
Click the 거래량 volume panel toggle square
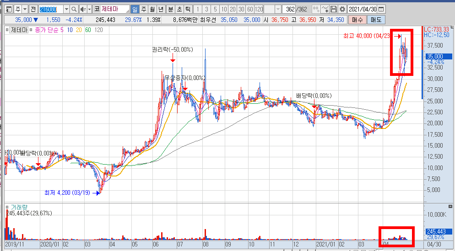[7, 207]
